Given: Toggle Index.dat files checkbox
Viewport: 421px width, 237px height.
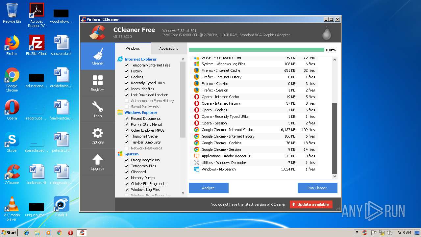Looking at the screenshot, I should click(127, 89).
